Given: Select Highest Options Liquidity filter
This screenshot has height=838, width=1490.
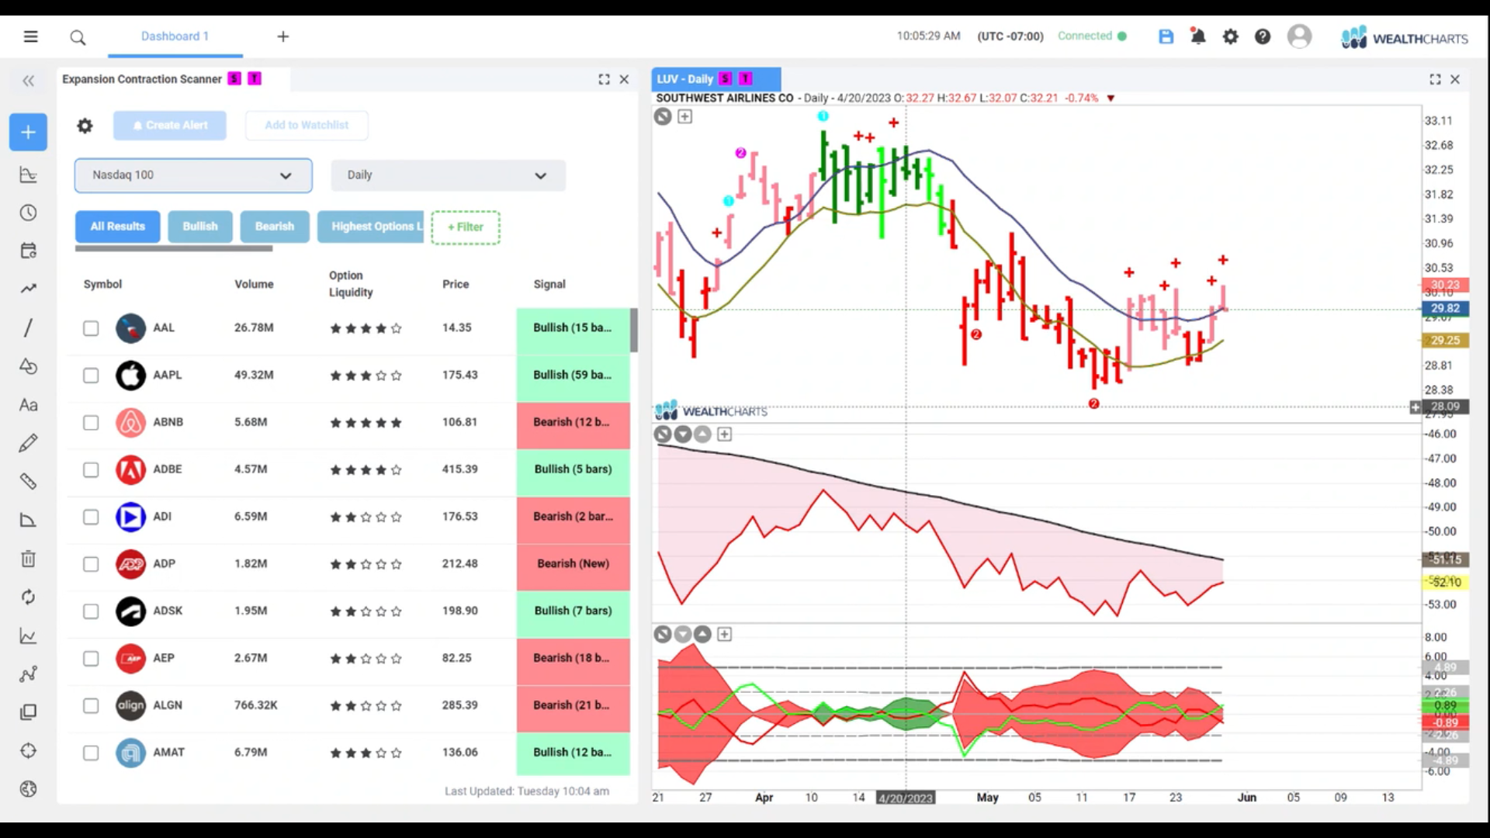Looking at the screenshot, I should coord(371,227).
